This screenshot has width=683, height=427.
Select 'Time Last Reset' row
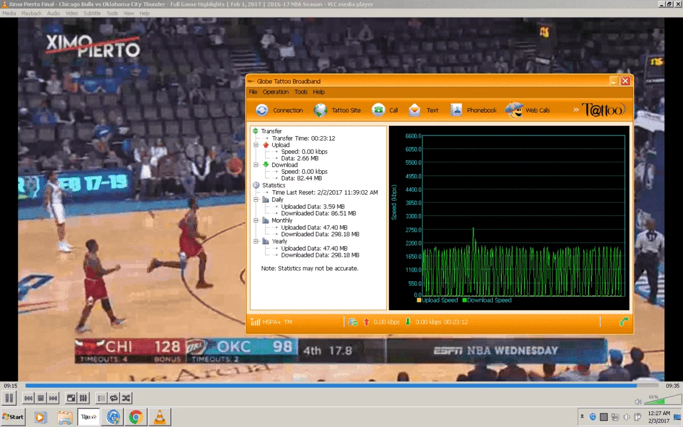(x=325, y=192)
